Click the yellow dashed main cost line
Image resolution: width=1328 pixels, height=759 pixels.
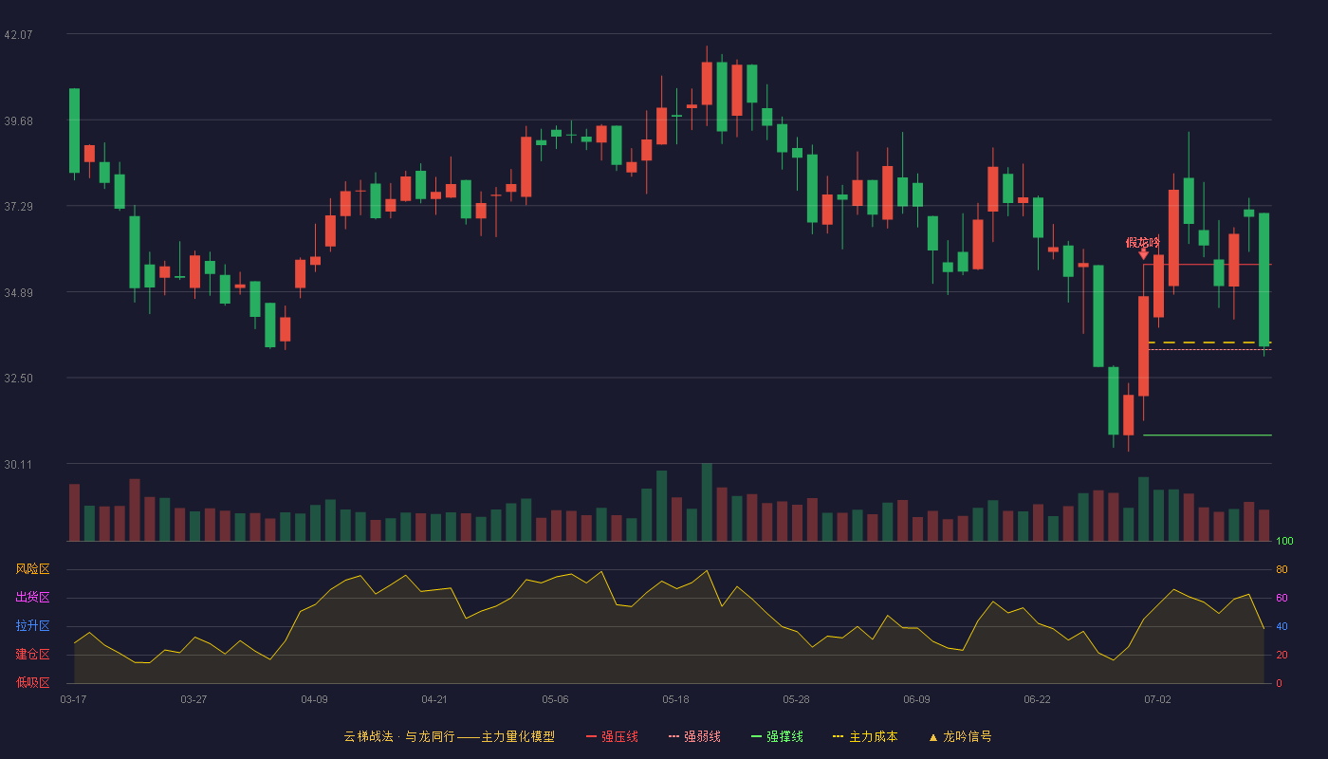click(x=1209, y=342)
